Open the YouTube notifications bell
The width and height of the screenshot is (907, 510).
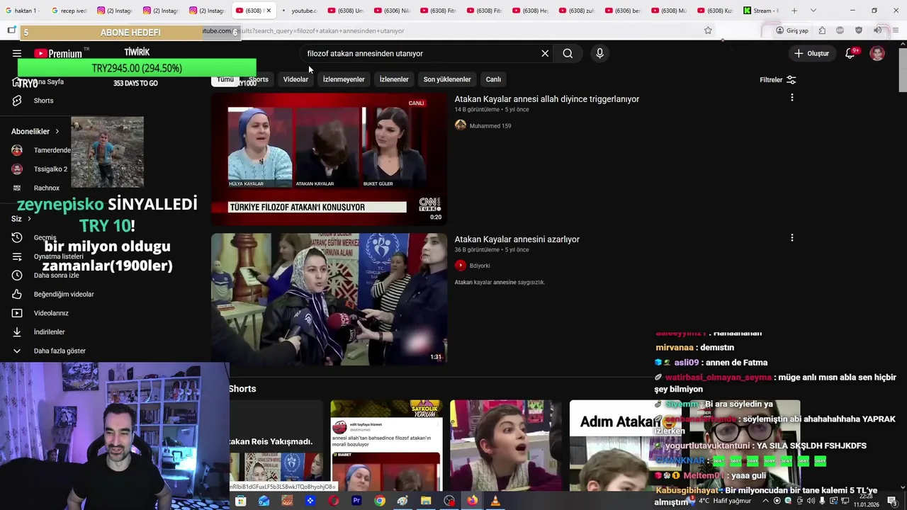click(850, 53)
